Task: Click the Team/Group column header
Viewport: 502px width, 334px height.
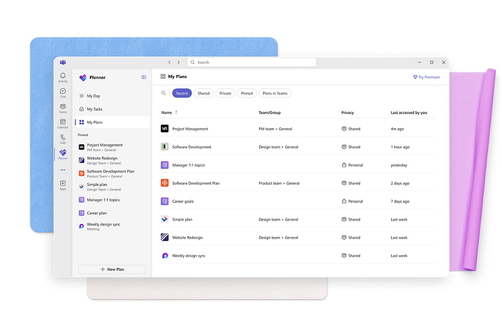Action: (x=270, y=113)
